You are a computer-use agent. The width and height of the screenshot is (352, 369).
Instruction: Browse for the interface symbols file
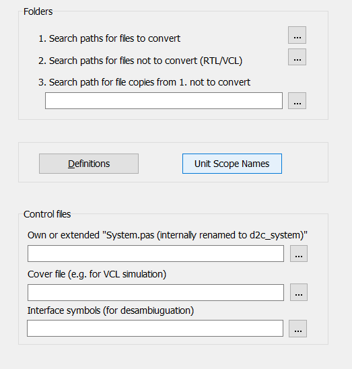[297, 329]
